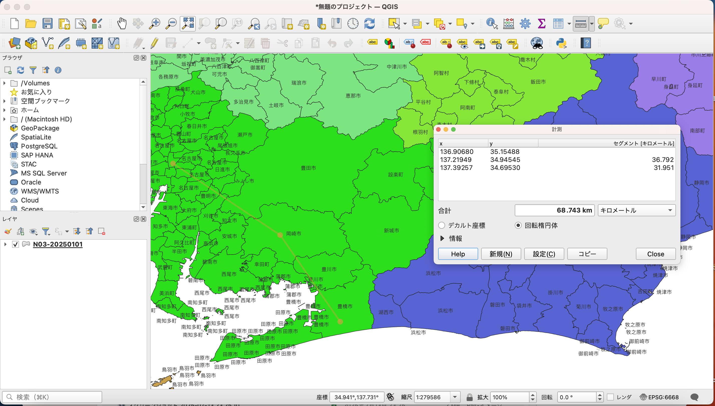Screen dimensions: 715x406
Task: Click the 新規(N) button
Action: [501, 254]
